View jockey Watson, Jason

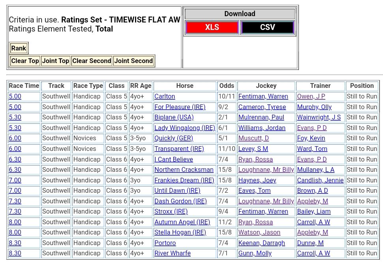259,233
